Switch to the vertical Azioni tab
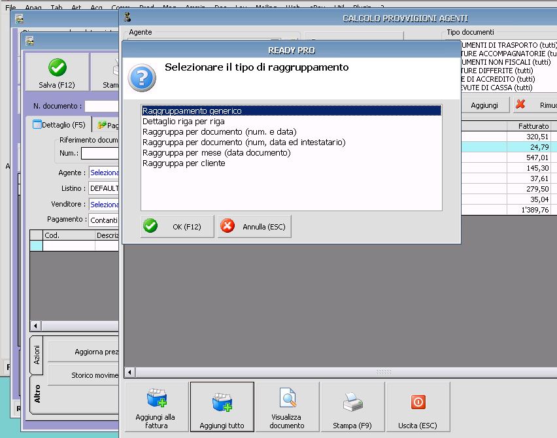 (37, 354)
